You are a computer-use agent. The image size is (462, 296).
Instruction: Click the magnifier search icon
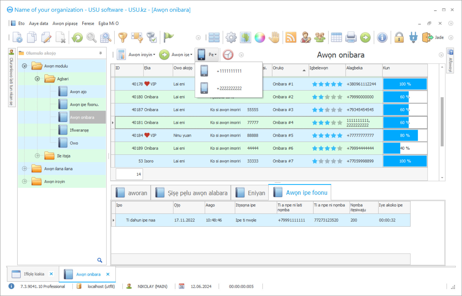tap(91, 37)
